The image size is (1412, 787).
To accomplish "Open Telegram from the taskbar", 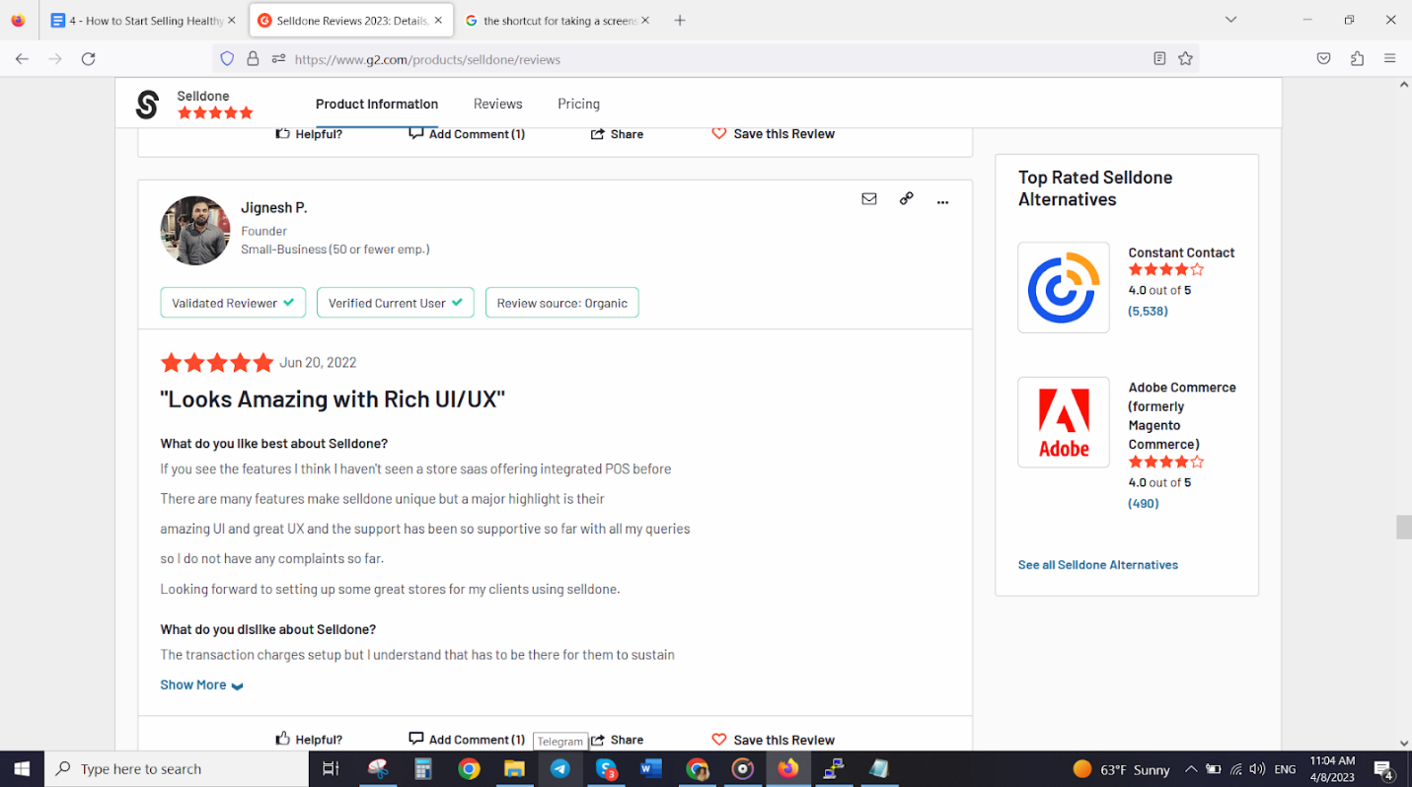I will (x=559, y=768).
